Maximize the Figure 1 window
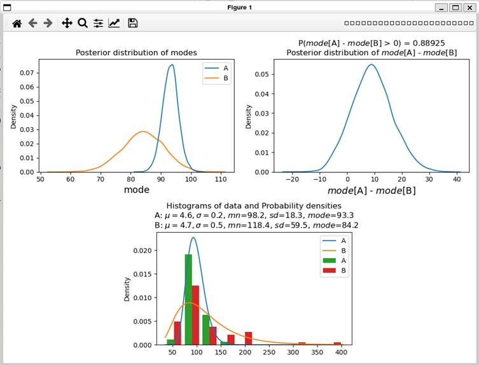This screenshot has width=479, height=365. pyautogui.click(x=455, y=8)
